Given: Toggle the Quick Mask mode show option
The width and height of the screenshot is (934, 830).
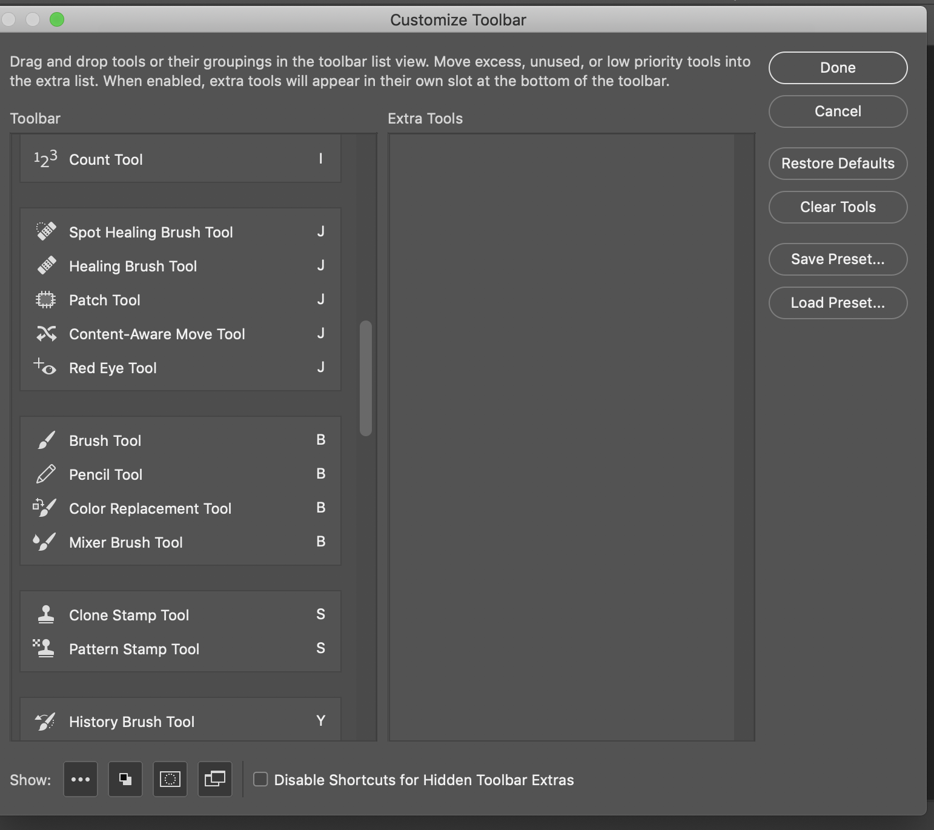Looking at the screenshot, I should [170, 780].
